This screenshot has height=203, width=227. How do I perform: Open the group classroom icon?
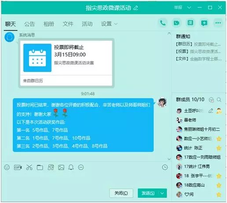190,23
